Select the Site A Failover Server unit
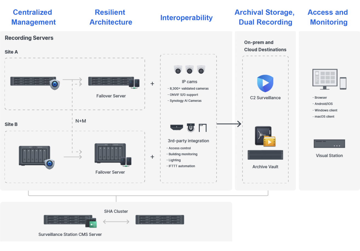Screen dimensions: 360x251 [x=111, y=82]
